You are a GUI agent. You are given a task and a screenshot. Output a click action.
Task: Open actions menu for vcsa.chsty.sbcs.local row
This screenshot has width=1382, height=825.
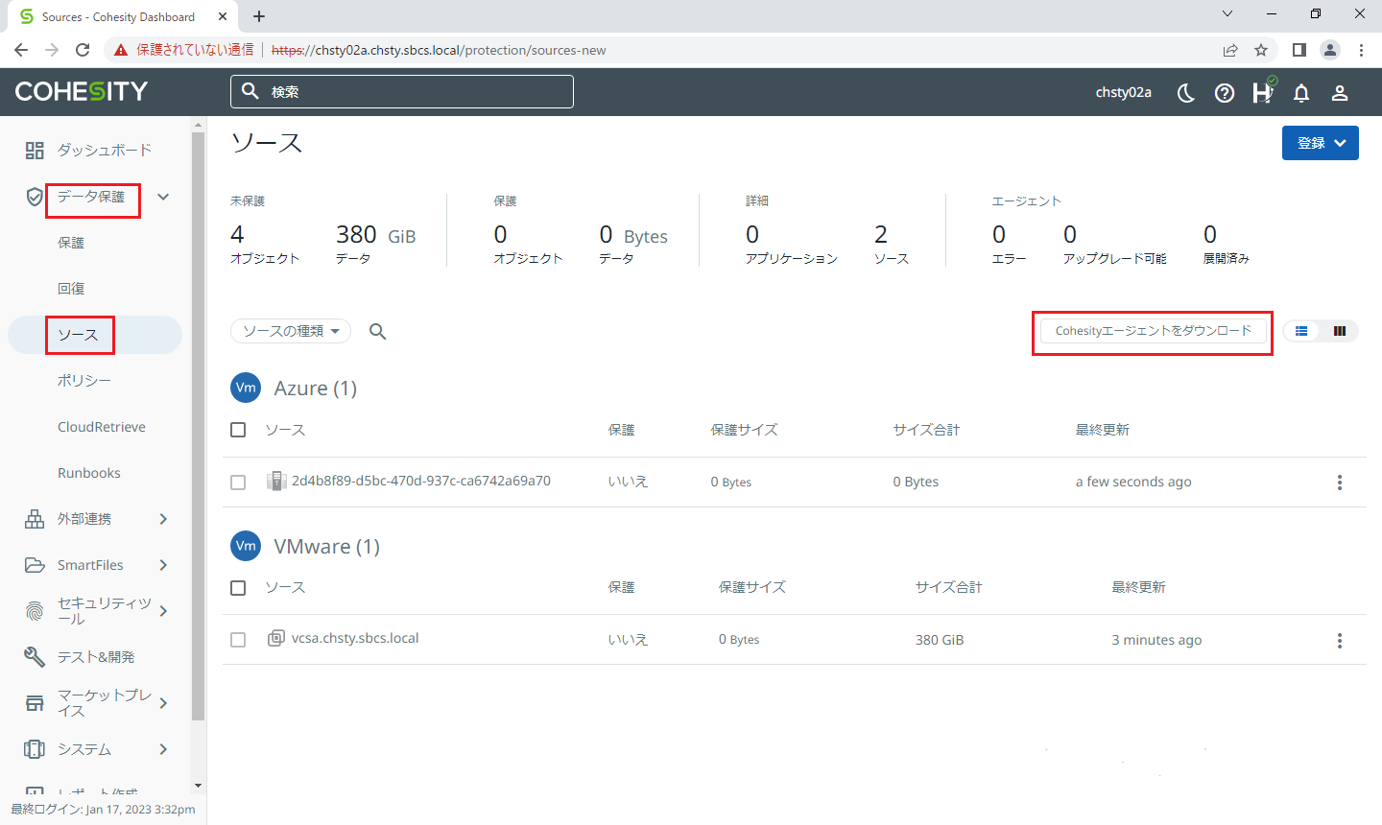click(1340, 640)
